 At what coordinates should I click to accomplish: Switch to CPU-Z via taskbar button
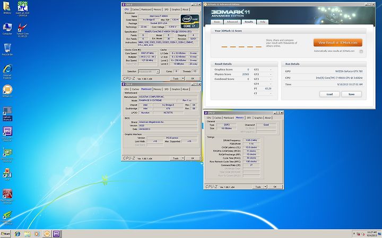click(57, 234)
